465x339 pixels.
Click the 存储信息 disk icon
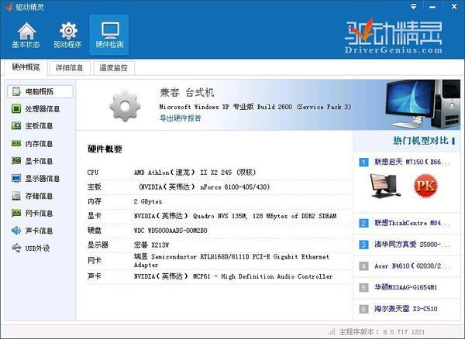click(x=16, y=196)
